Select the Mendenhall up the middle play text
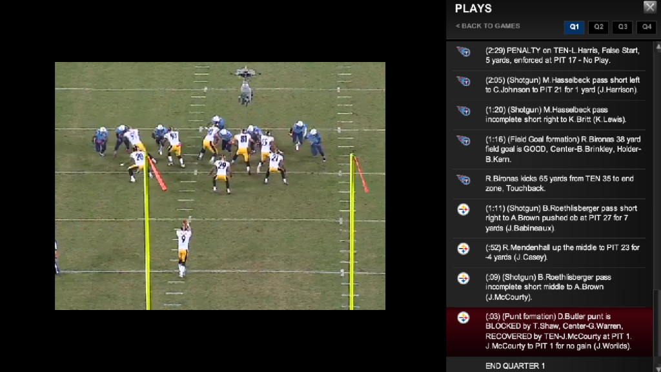 [x=562, y=253]
